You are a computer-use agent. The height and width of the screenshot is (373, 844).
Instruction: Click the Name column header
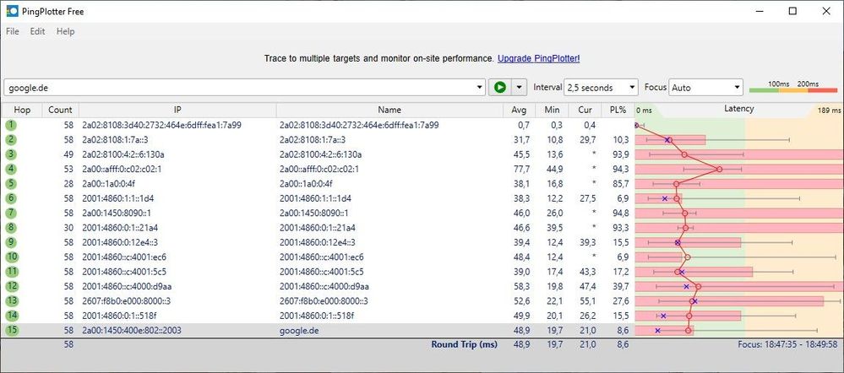[389, 110]
